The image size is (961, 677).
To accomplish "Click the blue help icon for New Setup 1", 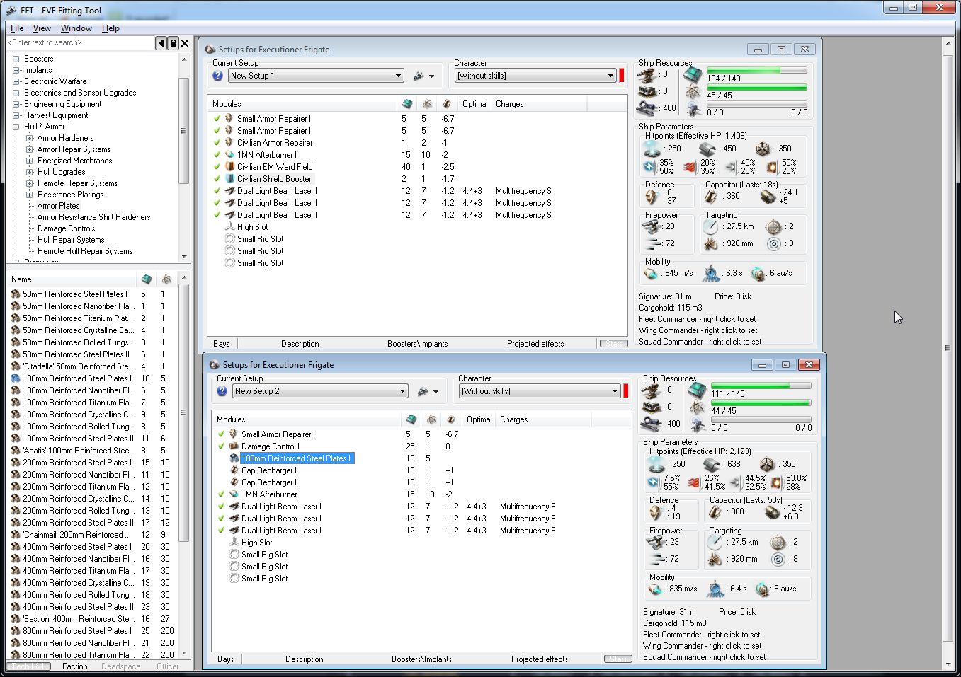I will click(x=218, y=76).
